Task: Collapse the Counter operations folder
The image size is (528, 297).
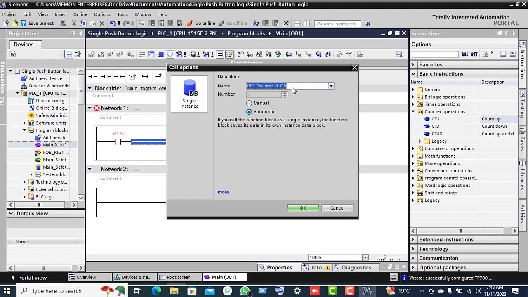Action: (x=413, y=112)
